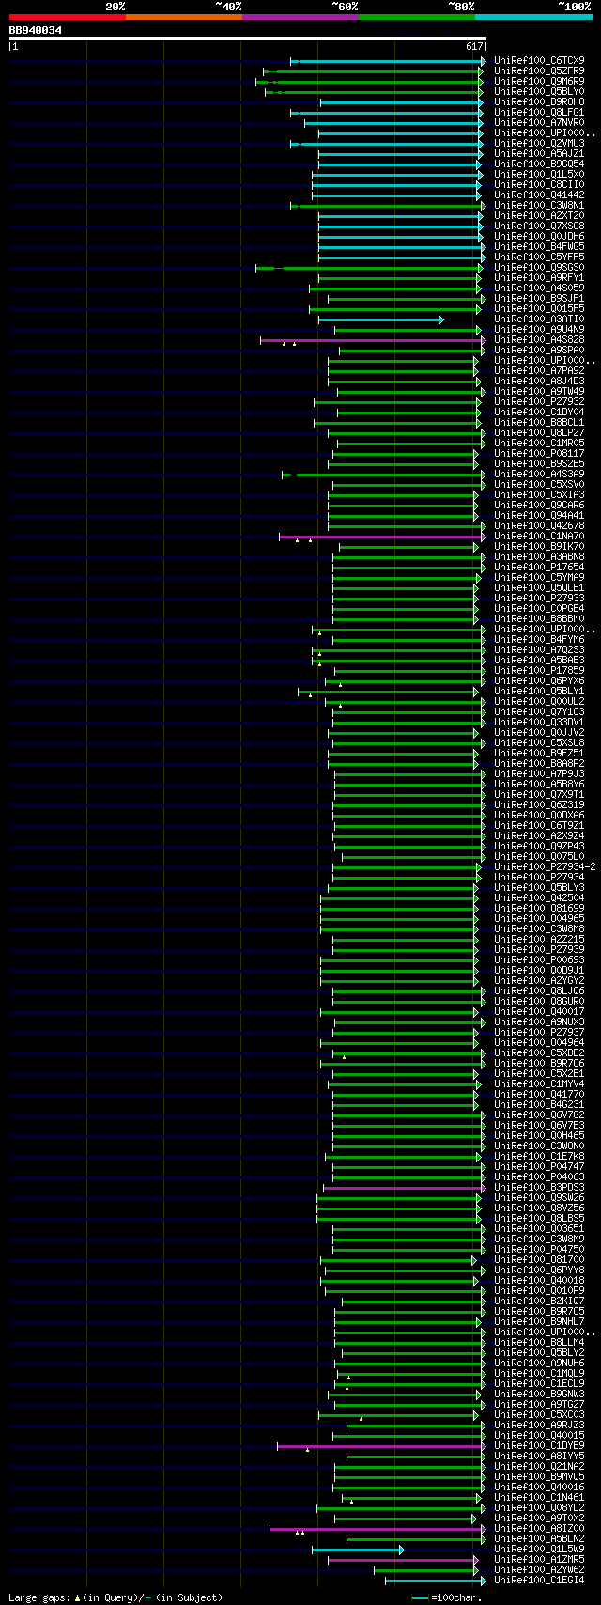This screenshot has height=1605, width=601.
Task: Select the UniRef100_P27932 label
Action: [539, 402]
